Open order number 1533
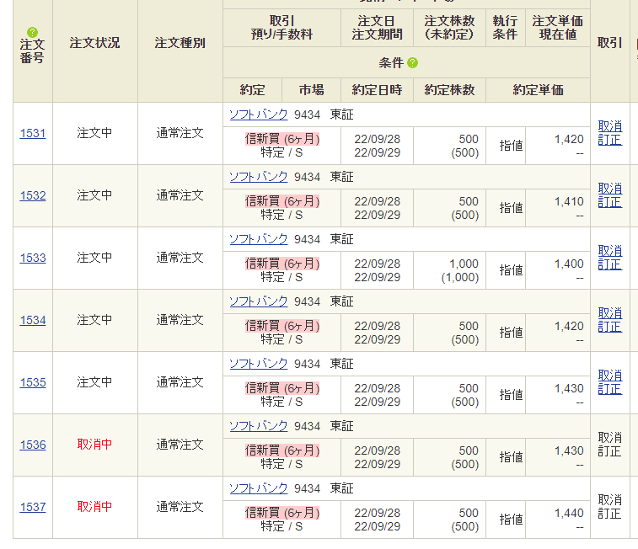Image resolution: width=638 pixels, height=549 pixels. [33, 258]
